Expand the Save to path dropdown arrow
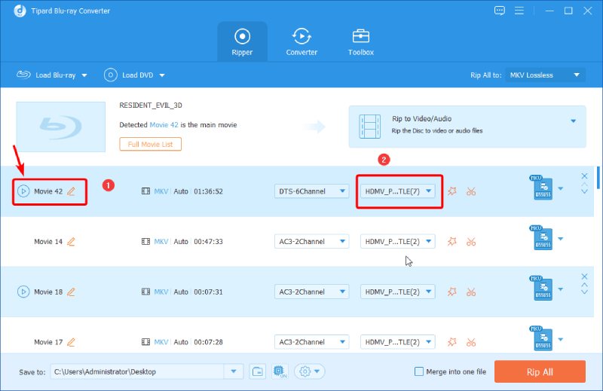This screenshot has width=603, height=391. pos(234,371)
